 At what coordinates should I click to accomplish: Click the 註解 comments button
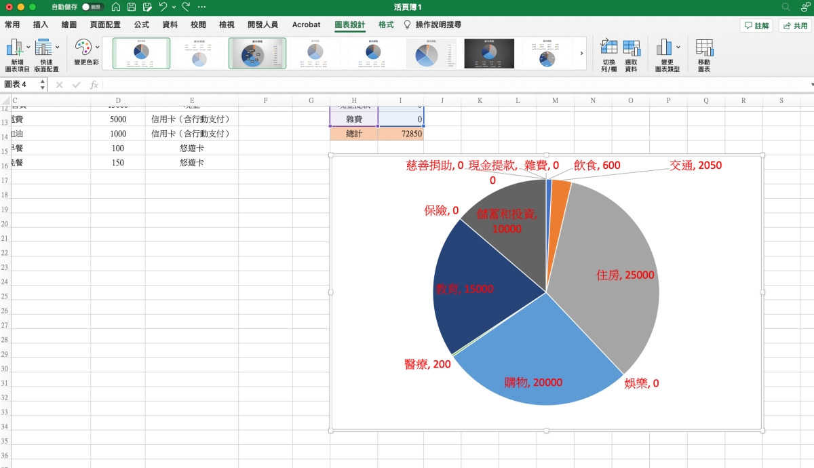click(x=756, y=26)
